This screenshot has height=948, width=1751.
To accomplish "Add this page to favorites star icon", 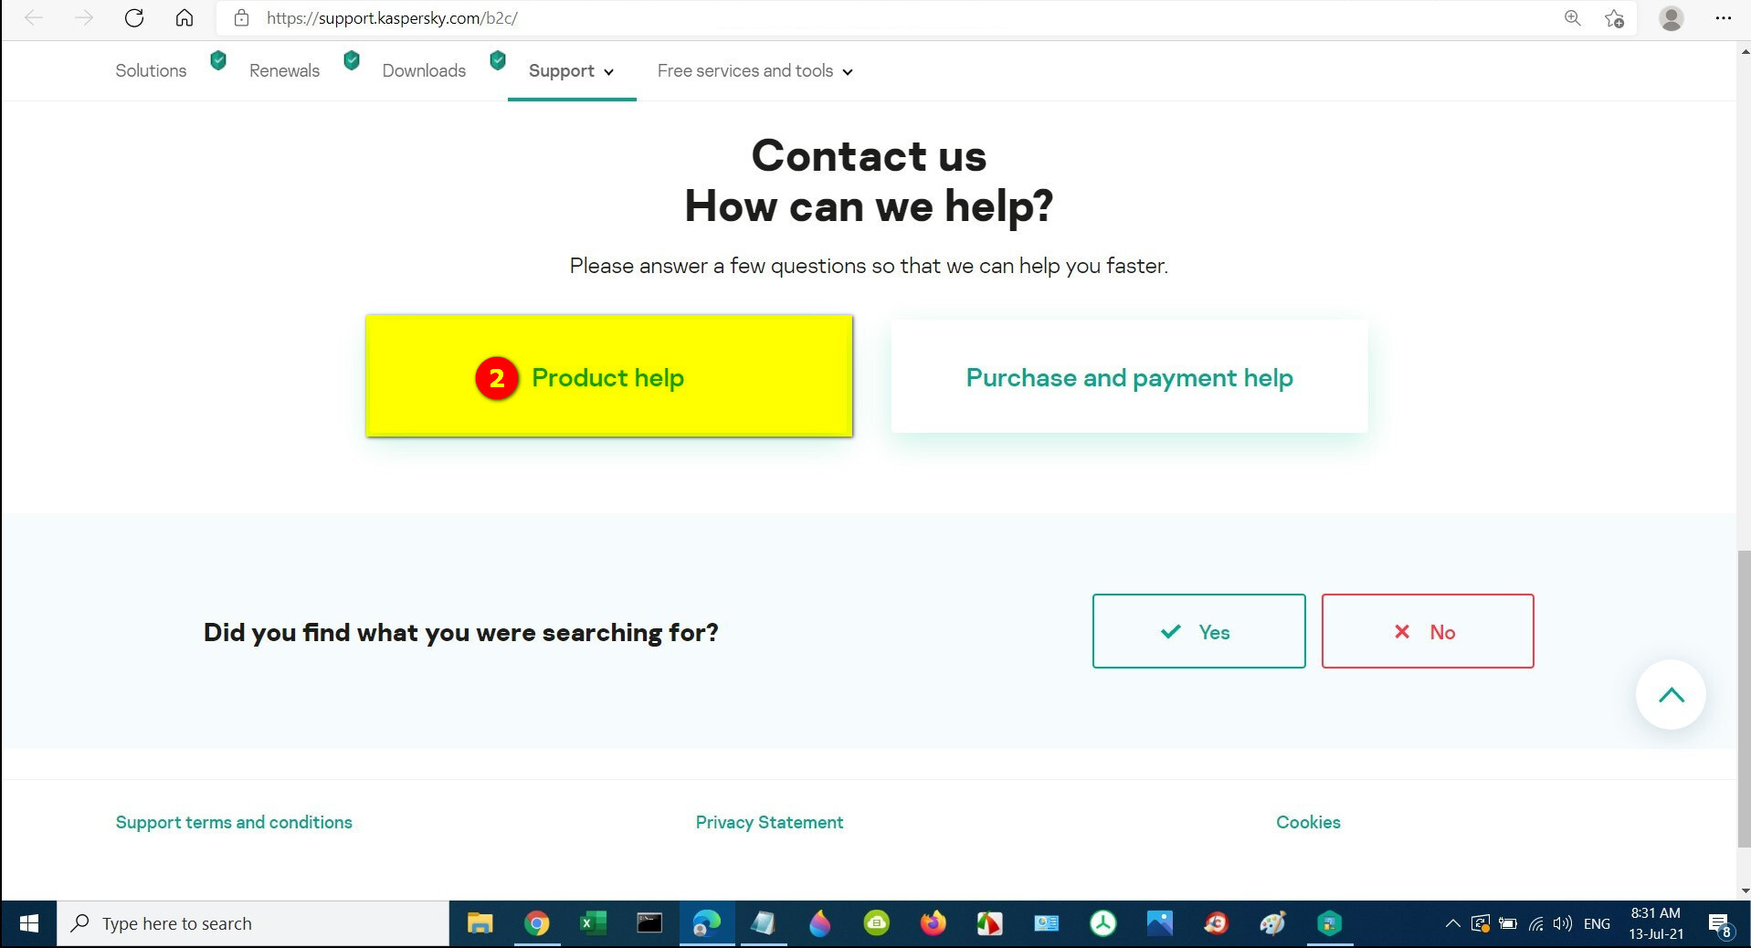I will [1614, 18].
